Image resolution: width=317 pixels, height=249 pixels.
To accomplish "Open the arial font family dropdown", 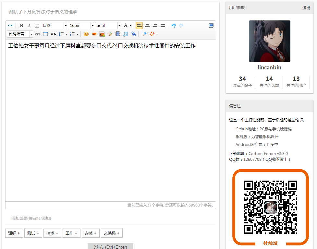I will (108, 26).
